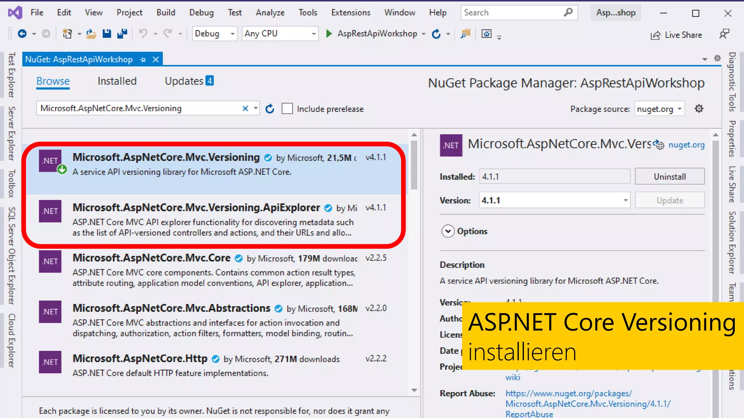Viewport: 744px width, 418px height.
Task: Click the Live Share icon
Action: [655, 35]
